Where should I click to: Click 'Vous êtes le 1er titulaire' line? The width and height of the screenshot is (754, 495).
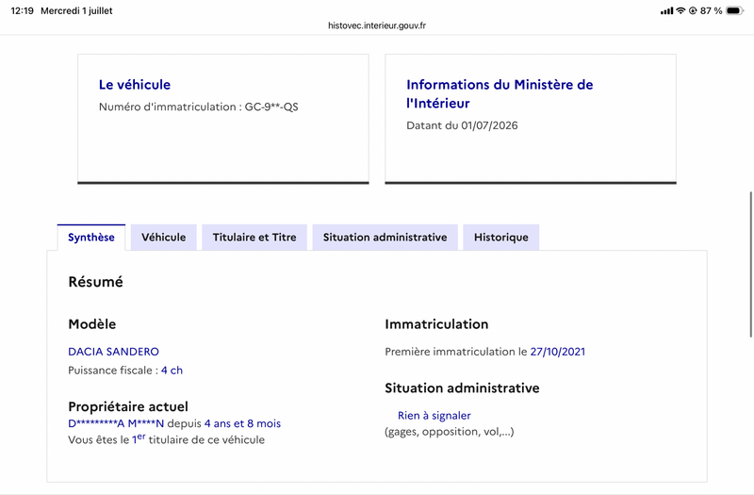167,439
